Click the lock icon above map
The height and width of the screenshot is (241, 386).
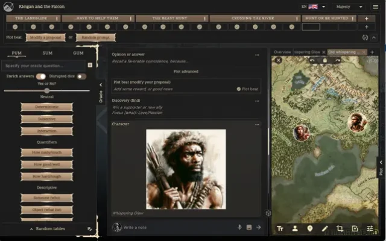tap(324, 60)
